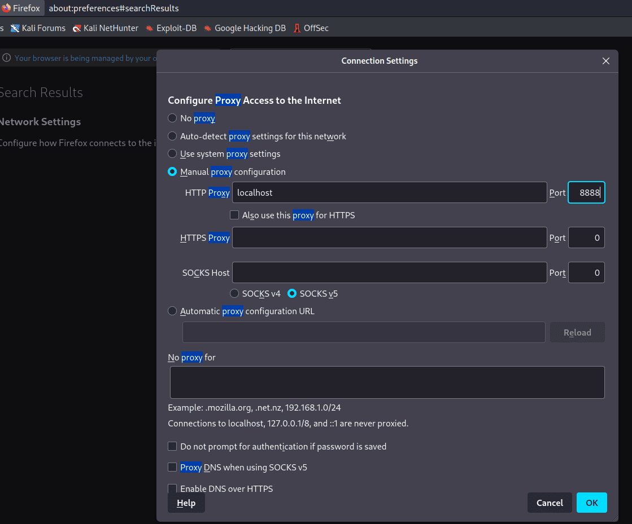Close the Connection Settings dialog
The height and width of the screenshot is (524, 632).
coord(605,61)
